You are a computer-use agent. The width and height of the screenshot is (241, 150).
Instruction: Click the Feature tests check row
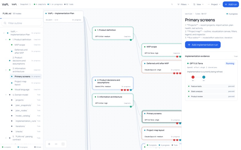click(211, 86)
